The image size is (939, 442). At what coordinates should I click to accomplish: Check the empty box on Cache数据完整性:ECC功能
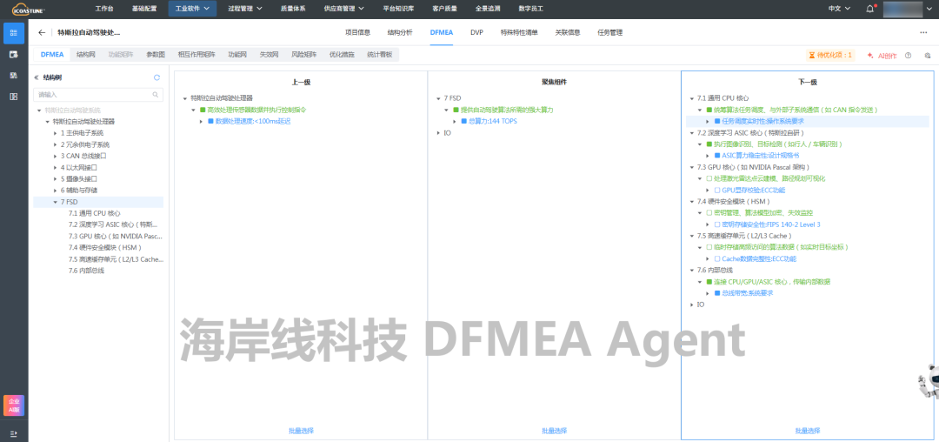717,258
